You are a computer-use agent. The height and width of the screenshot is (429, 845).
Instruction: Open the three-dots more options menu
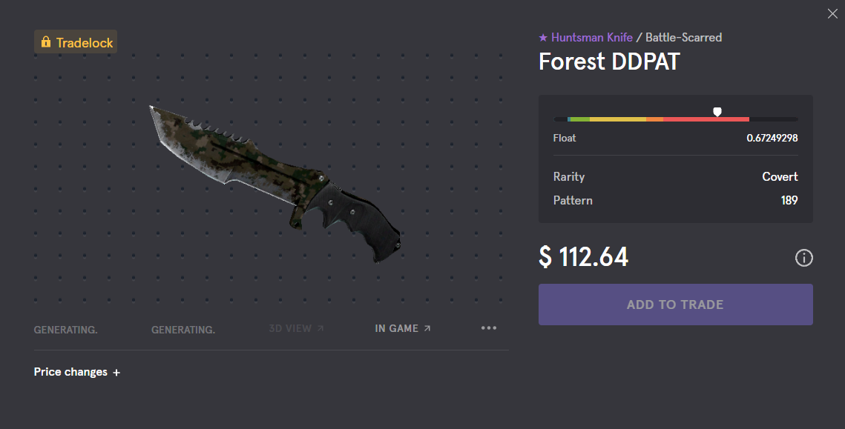[x=489, y=327]
